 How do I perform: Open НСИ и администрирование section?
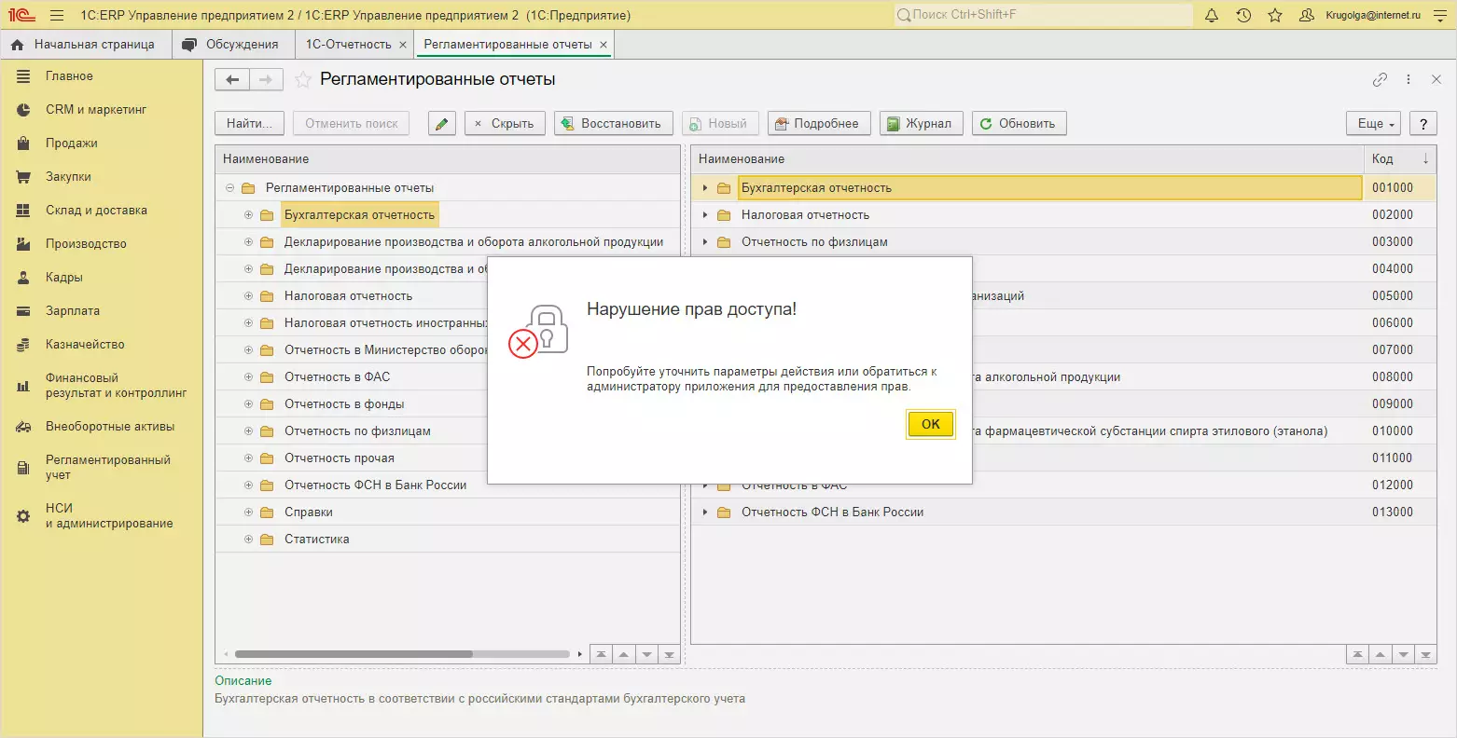(x=102, y=516)
